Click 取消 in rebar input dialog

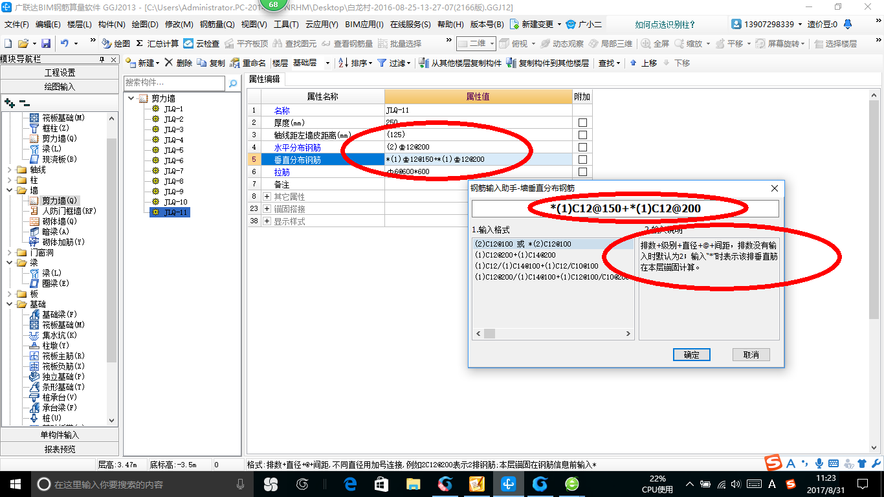click(x=751, y=355)
